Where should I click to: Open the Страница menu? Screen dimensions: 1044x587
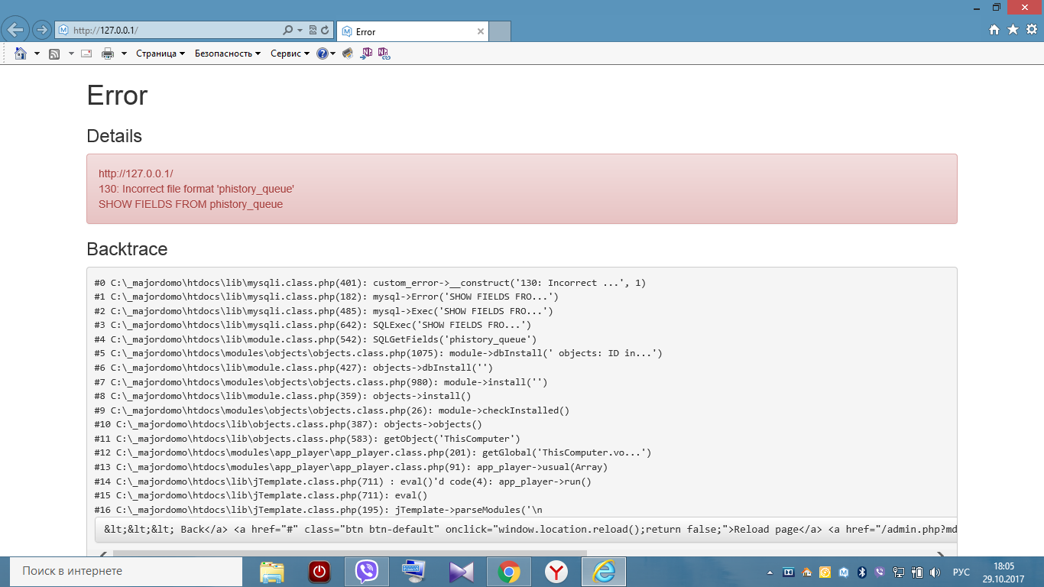coord(160,54)
